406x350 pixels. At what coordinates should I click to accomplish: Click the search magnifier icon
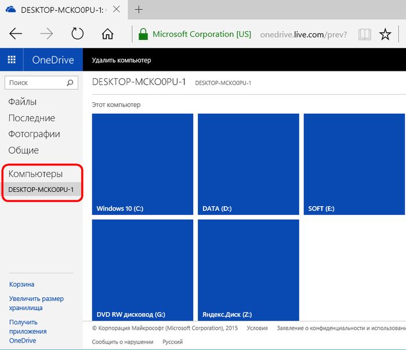point(71,83)
